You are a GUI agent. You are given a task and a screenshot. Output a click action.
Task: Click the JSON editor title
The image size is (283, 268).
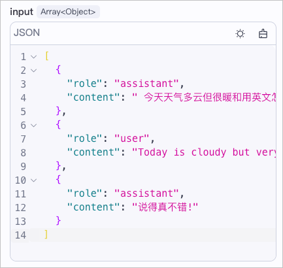[x=27, y=33]
